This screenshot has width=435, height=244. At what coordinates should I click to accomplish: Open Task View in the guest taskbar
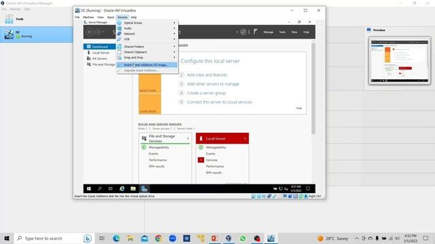[x=110, y=188]
